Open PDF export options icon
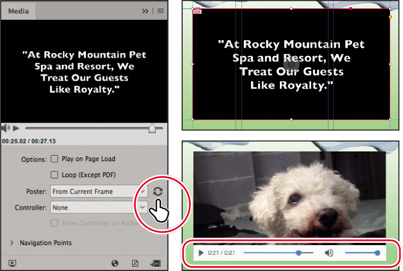The height and width of the screenshot is (271, 403). click(135, 263)
